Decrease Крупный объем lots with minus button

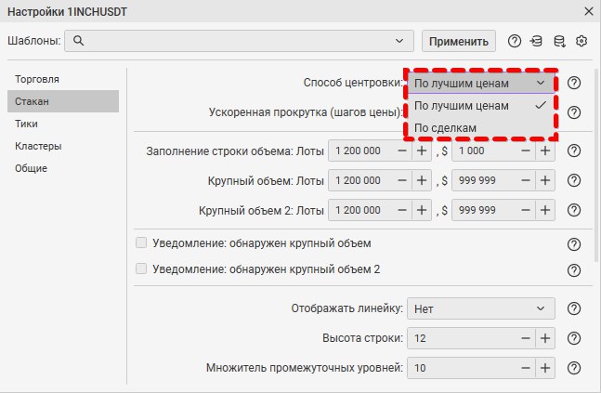401,180
